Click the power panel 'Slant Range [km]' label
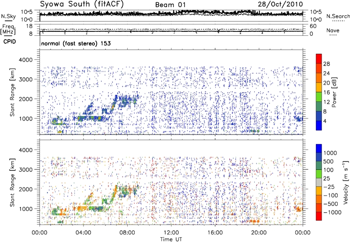 [x=12, y=92]
